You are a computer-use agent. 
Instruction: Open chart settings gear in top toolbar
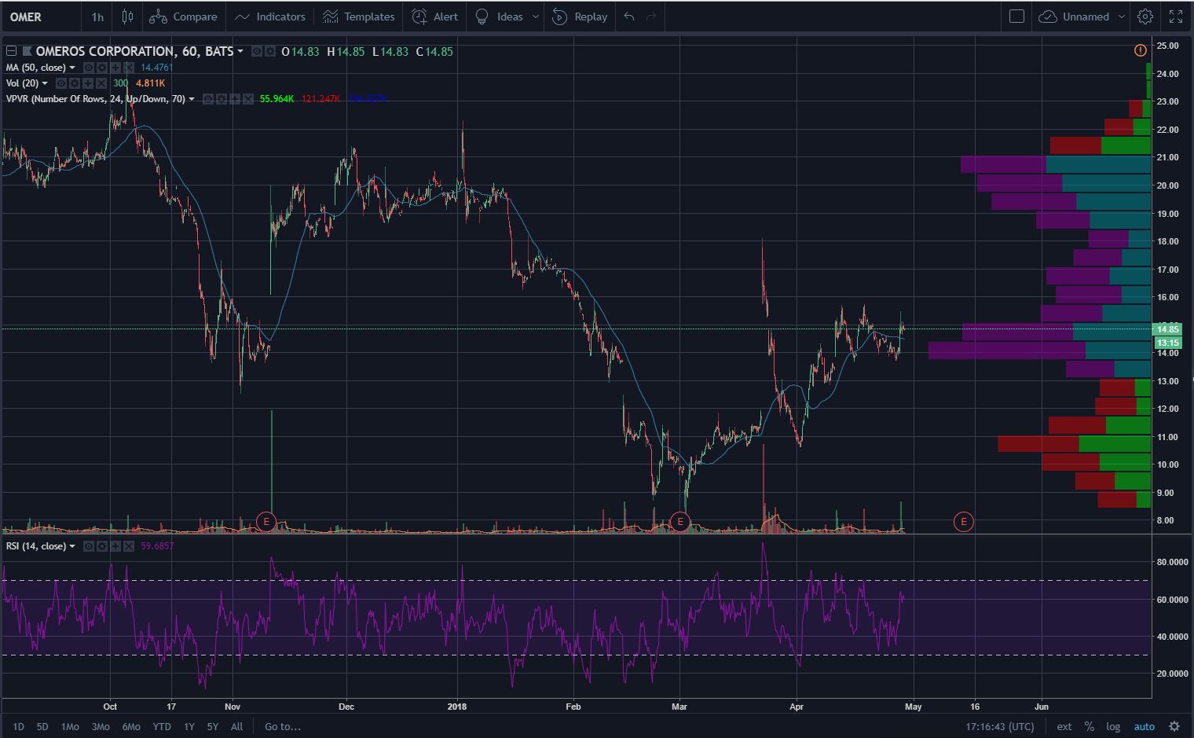(x=1145, y=17)
